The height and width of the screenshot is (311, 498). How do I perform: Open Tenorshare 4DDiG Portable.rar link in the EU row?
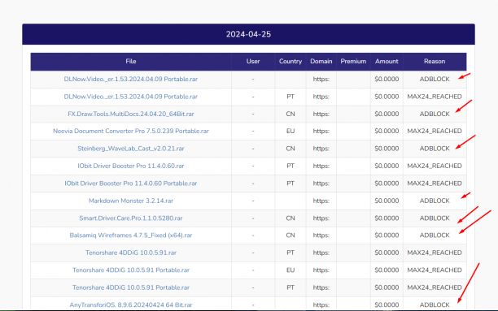click(130, 270)
